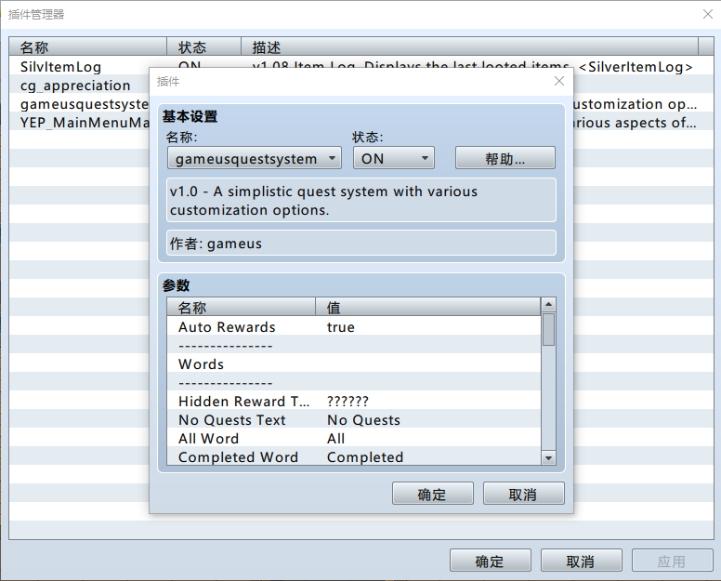Close the 插件 dialog with X
Viewport: 721px width, 581px height.
[x=559, y=81]
